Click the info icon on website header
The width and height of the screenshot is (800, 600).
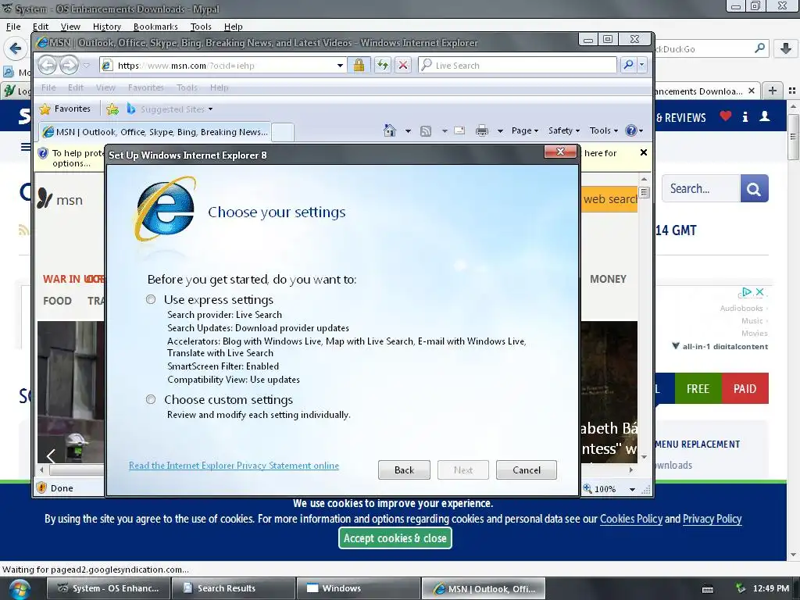click(745, 117)
